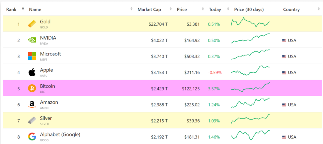Click the USA flag in Microsoft row
Screen dimensions: 323x144
[x=284, y=57]
